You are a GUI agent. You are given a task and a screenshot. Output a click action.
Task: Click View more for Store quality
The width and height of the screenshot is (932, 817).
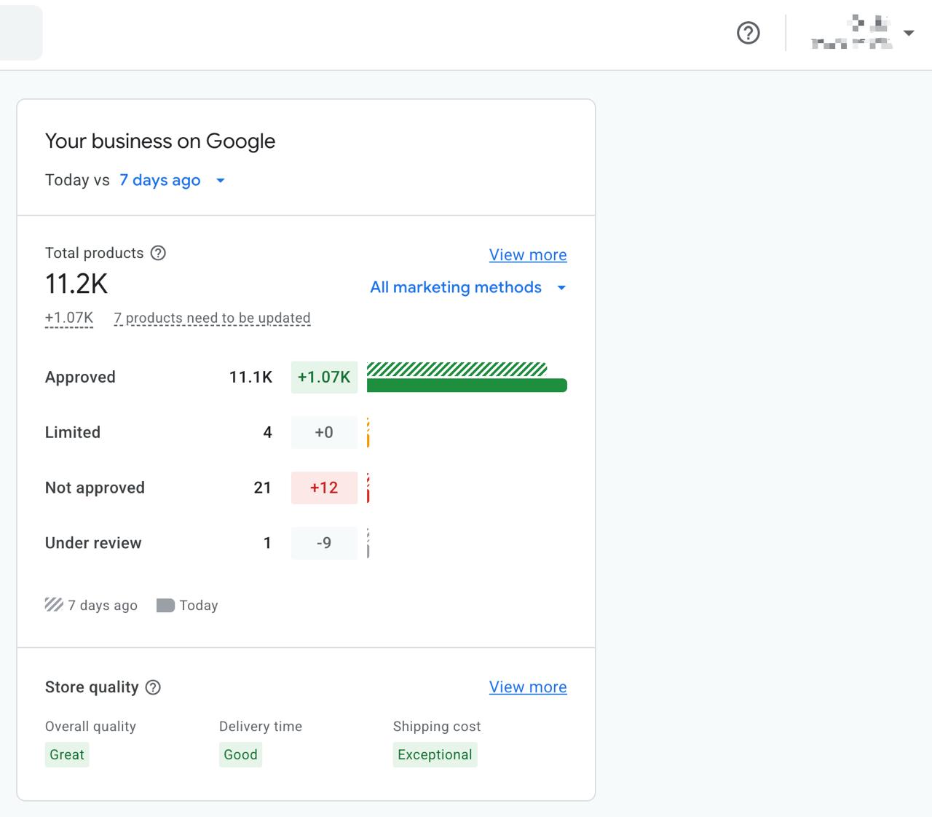(528, 687)
